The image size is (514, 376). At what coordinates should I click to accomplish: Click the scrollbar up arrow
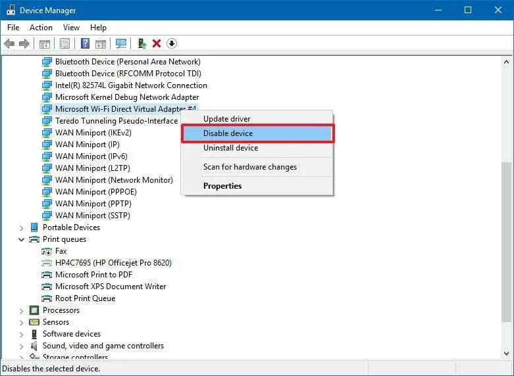tap(507, 62)
